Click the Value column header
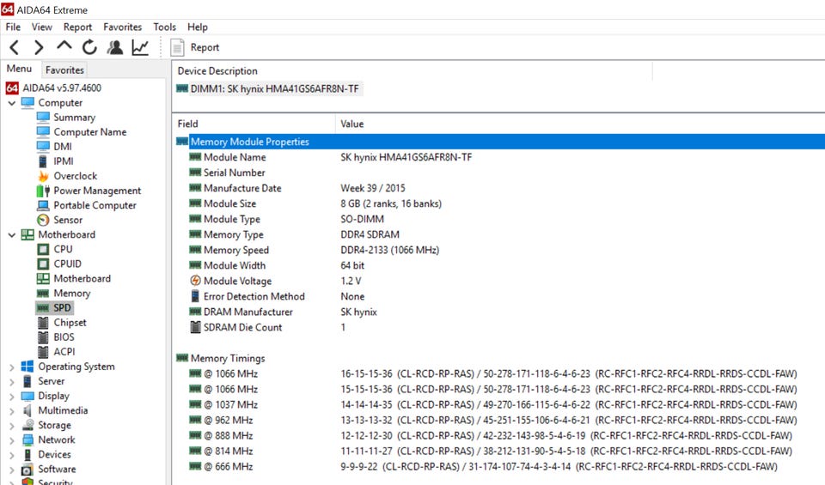The height and width of the screenshot is (485, 825). [352, 124]
